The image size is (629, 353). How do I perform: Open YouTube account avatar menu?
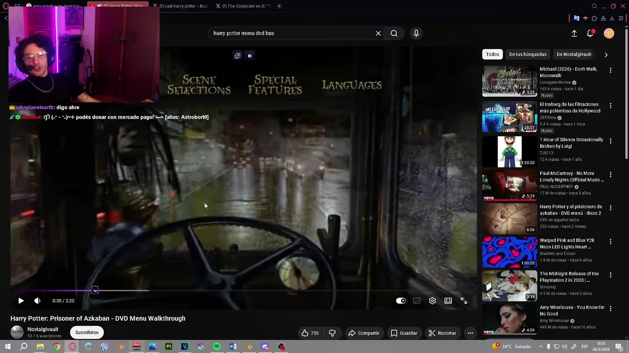point(609,33)
